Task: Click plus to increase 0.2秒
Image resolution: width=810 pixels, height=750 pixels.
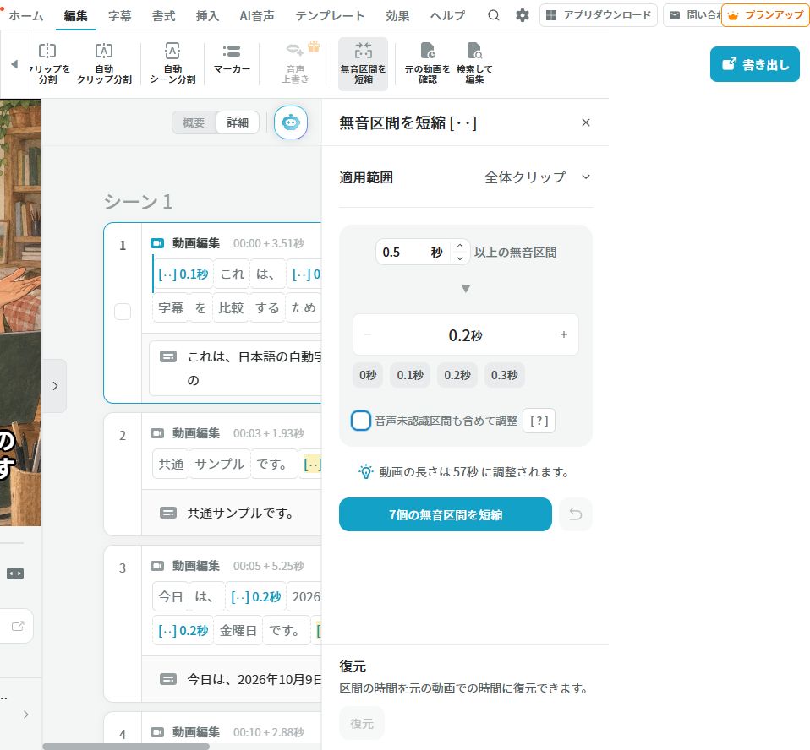Action: pyautogui.click(x=564, y=334)
